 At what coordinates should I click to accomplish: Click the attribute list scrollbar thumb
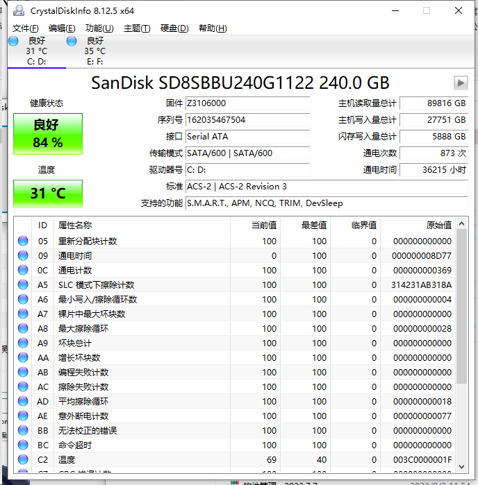click(x=461, y=306)
